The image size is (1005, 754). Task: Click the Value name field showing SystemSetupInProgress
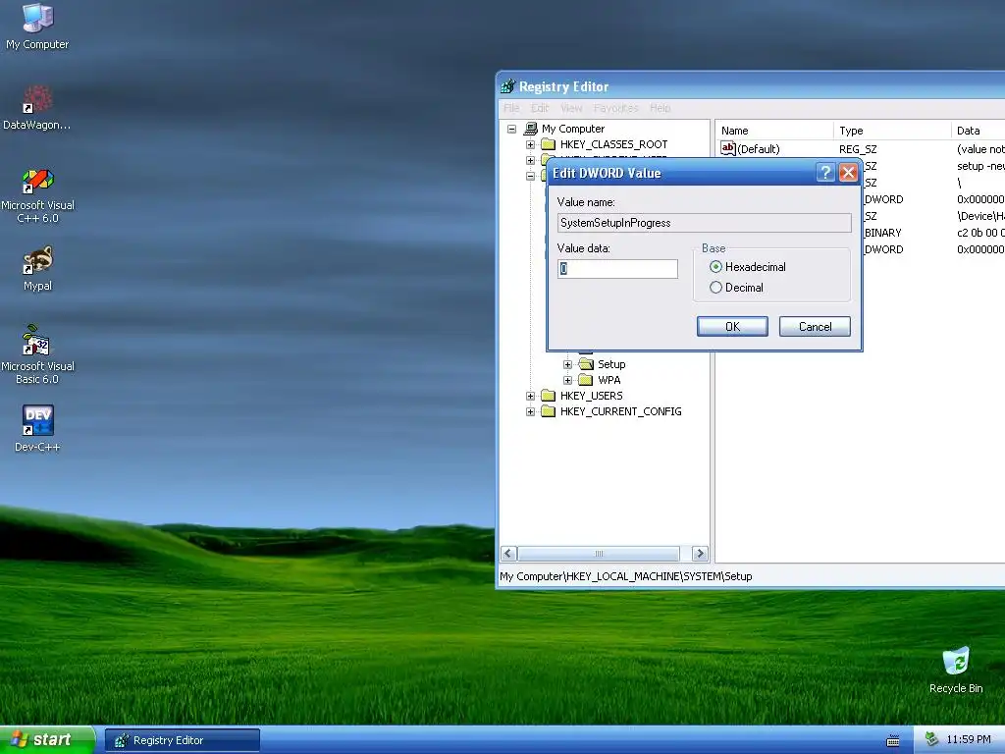pyautogui.click(x=705, y=223)
